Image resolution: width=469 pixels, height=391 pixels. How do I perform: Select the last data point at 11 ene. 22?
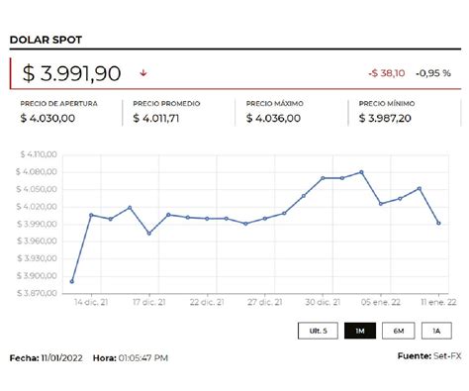pyautogui.click(x=438, y=224)
